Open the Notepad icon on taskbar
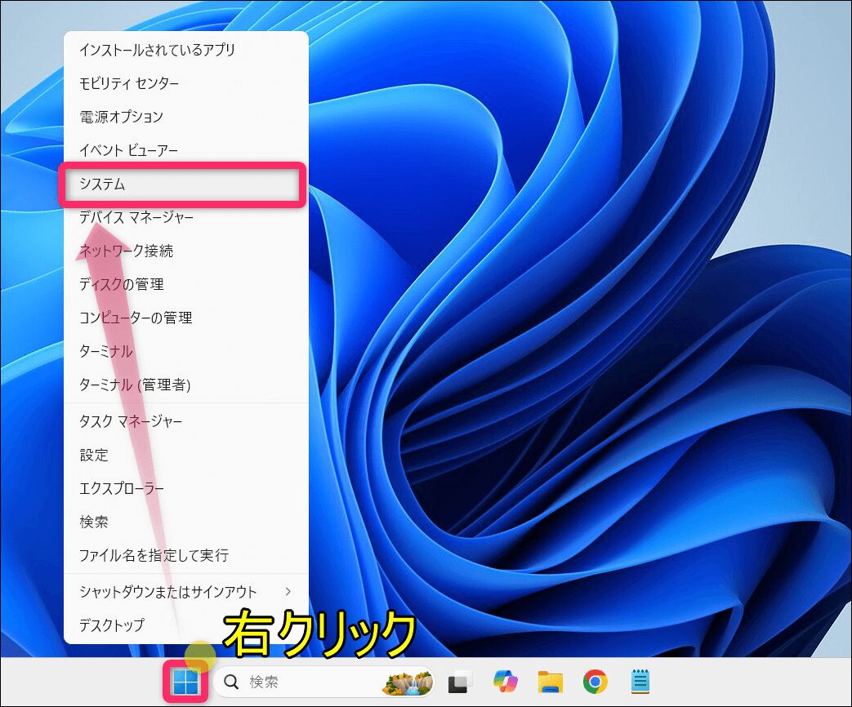Image resolution: width=852 pixels, height=707 pixels. [x=640, y=682]
